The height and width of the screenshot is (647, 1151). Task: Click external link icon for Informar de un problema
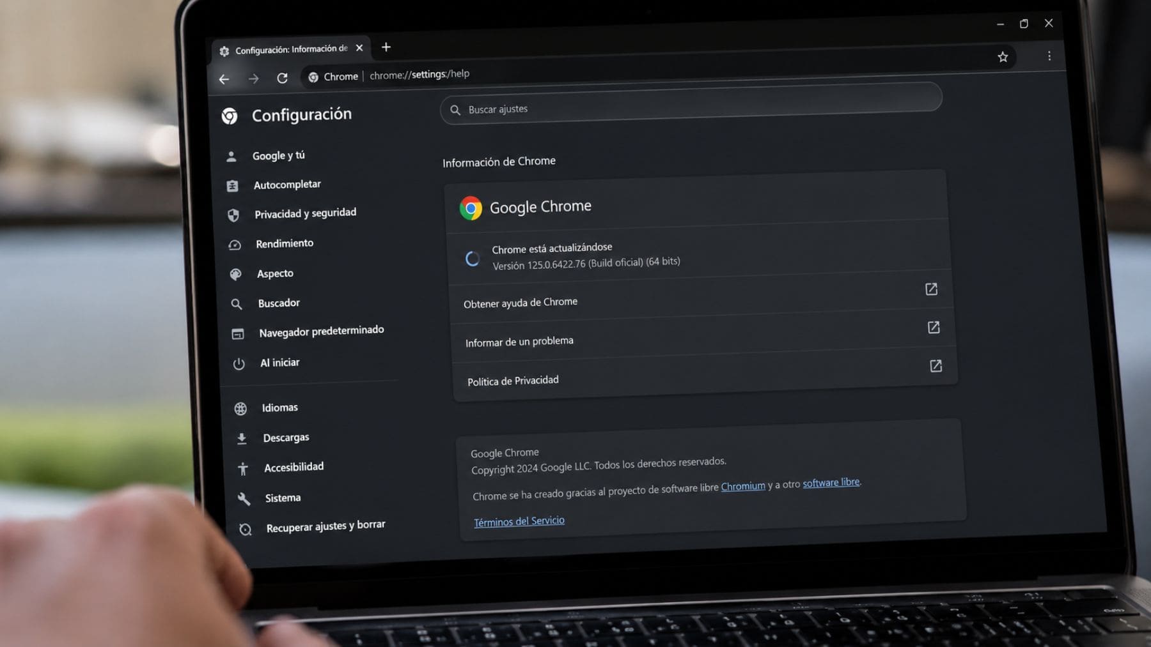934,328
